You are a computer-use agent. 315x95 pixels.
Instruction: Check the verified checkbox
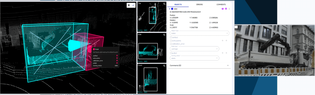point(171,37)
